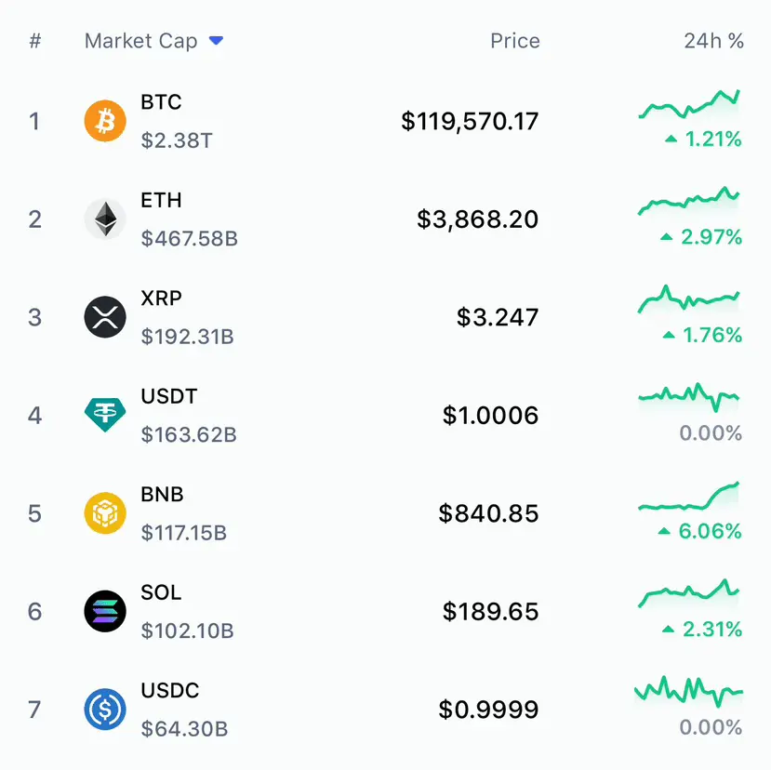Click the Bitcoin orange logo icon
This screenshot has height=770, width=771.
point(105,121)
